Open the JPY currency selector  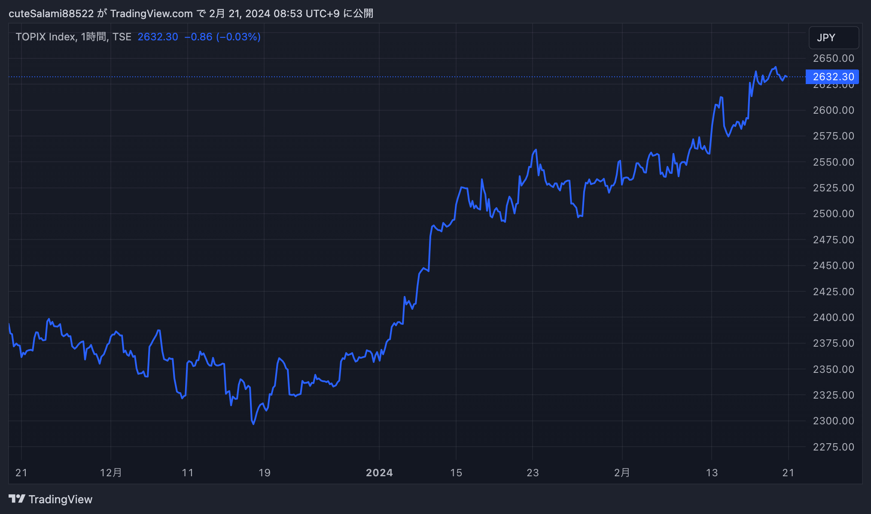833,38
